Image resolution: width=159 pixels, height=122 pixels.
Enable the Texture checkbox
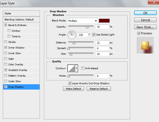9,36
